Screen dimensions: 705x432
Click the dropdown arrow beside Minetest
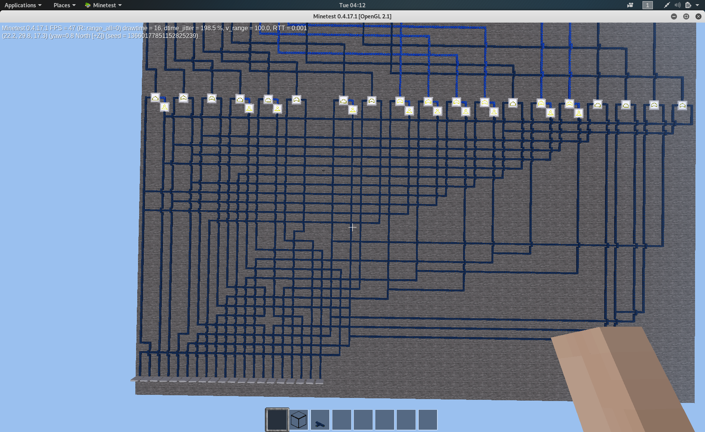[120, 5]
